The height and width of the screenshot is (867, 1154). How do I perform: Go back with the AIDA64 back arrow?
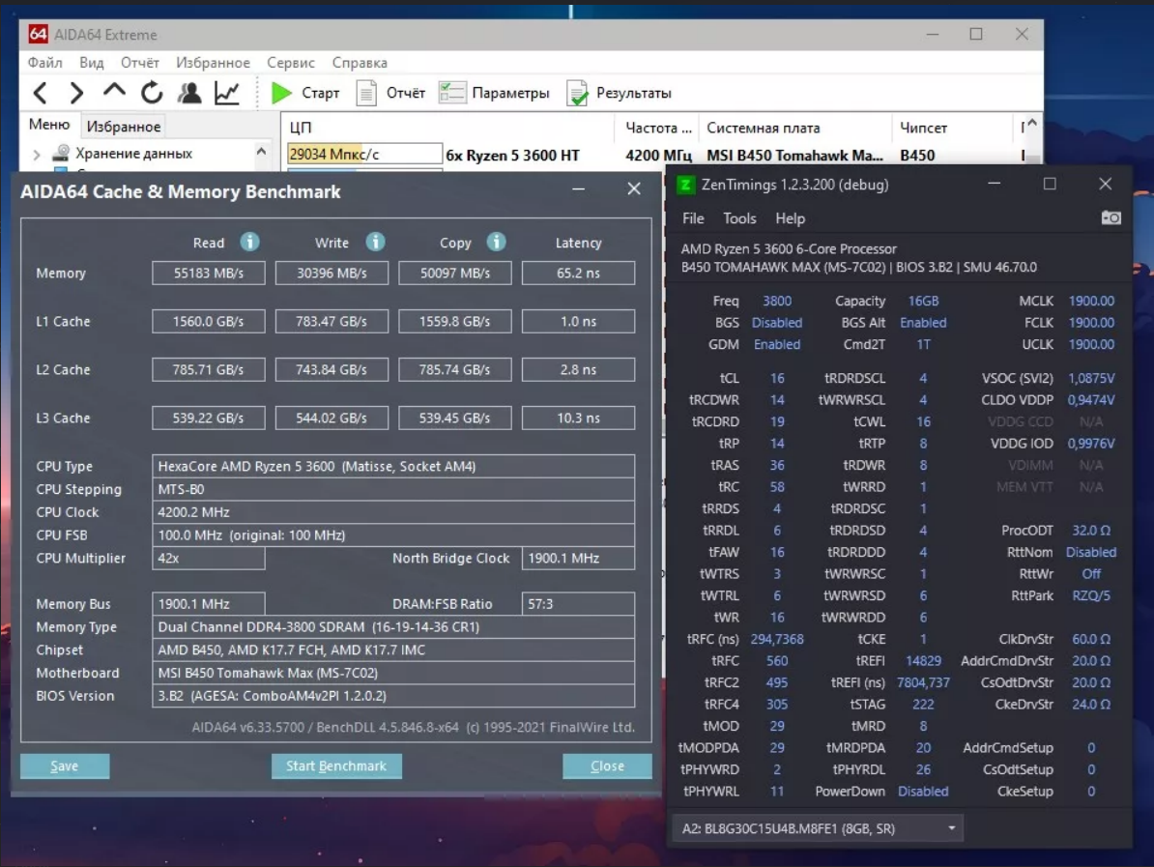41,93
